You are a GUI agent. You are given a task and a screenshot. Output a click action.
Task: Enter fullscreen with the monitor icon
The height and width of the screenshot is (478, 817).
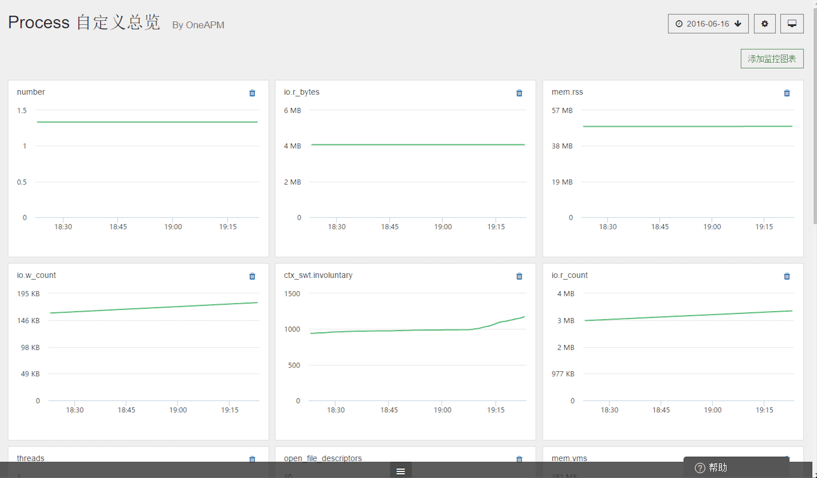point(792,24)
